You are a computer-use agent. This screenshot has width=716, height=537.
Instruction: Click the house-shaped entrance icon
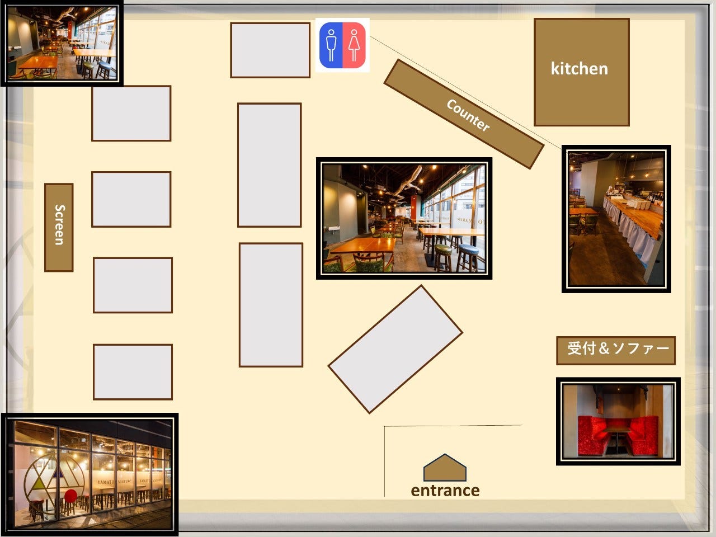445,468
